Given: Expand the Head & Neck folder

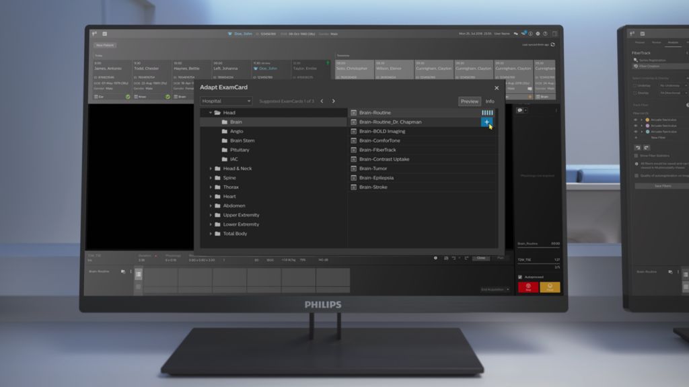Looking at the screenshot, I should point(211,169).
